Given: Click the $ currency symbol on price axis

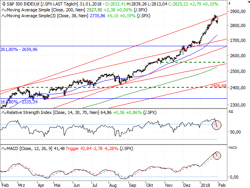Looking at the screenshot, I should tap(229, 3).
